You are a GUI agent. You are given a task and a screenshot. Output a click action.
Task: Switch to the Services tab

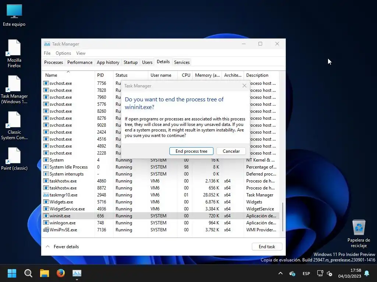[182, 62]
